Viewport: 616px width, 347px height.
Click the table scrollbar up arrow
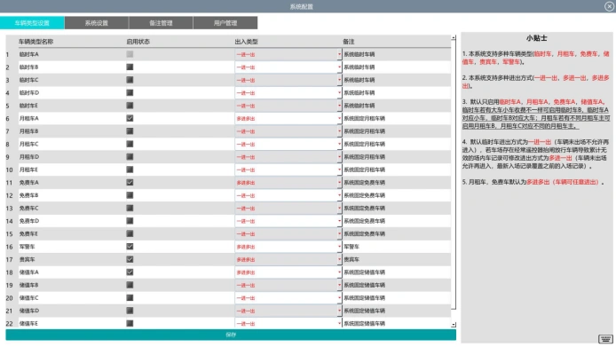[x=454, y=38]
